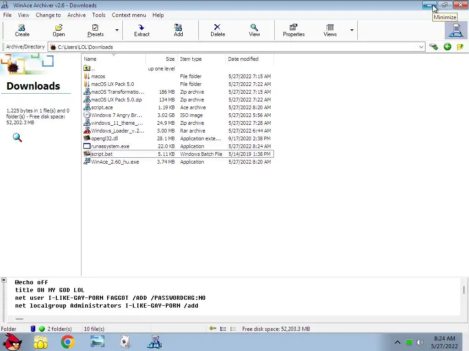Click the search magnifier in the left panel
Viewport: 469px width, 351px height.
17,138
